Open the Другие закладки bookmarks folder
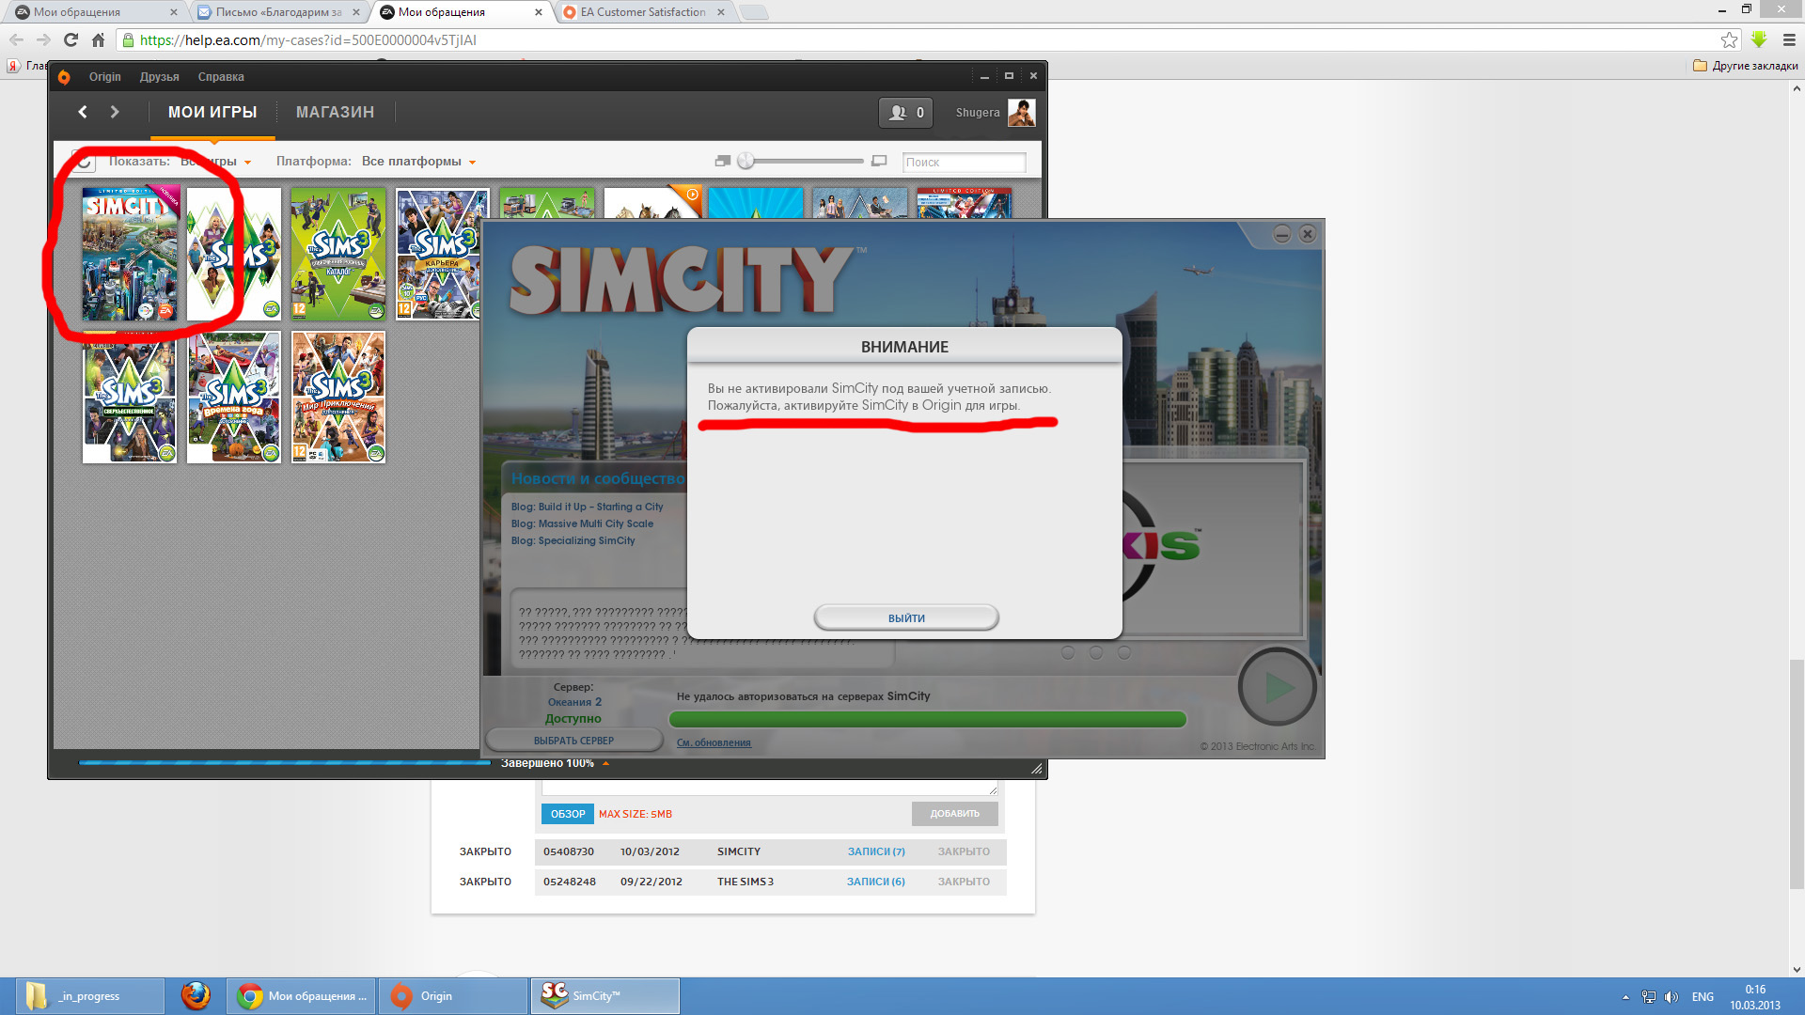The image size is (1805, 1015). click(x=1745, y=66)
